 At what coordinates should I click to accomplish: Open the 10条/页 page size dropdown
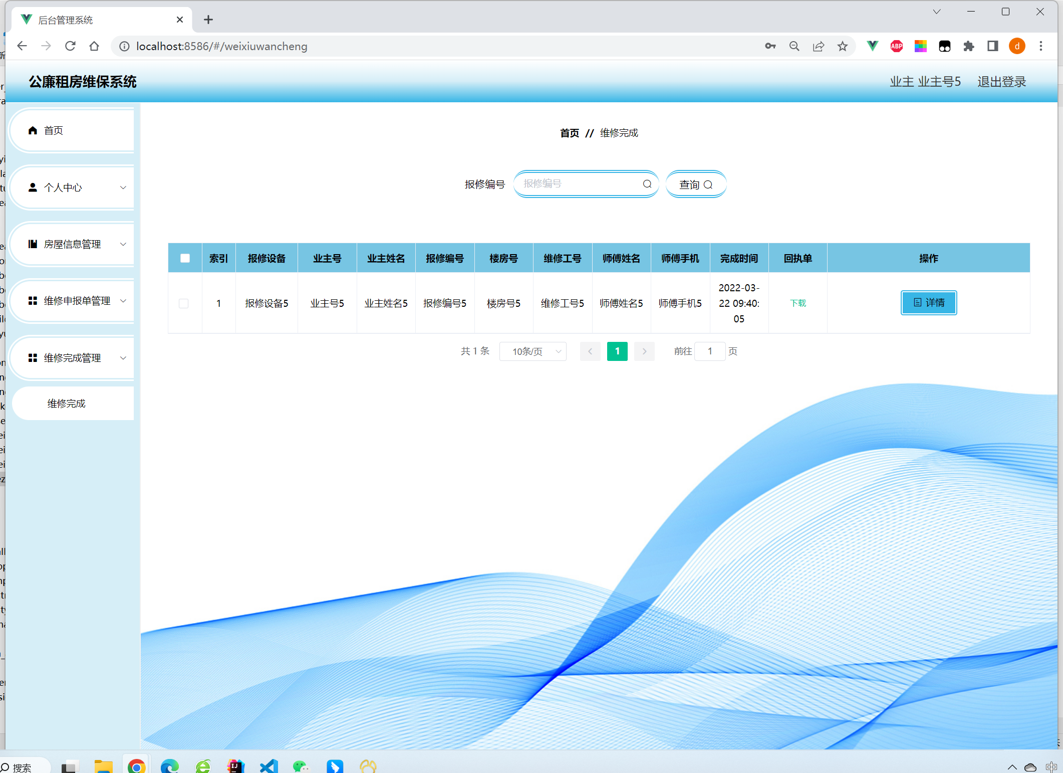pos(533,351)
